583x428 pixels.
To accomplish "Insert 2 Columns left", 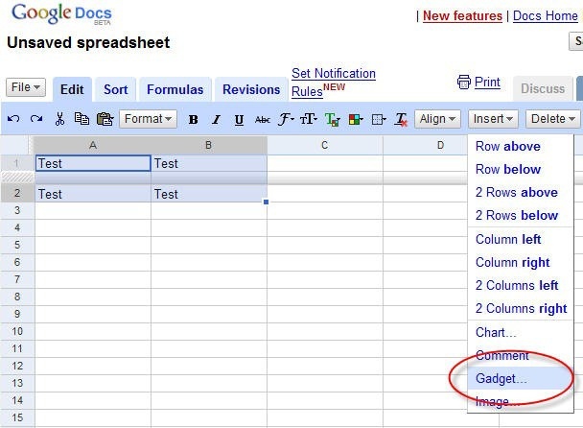I will point(520,285).
